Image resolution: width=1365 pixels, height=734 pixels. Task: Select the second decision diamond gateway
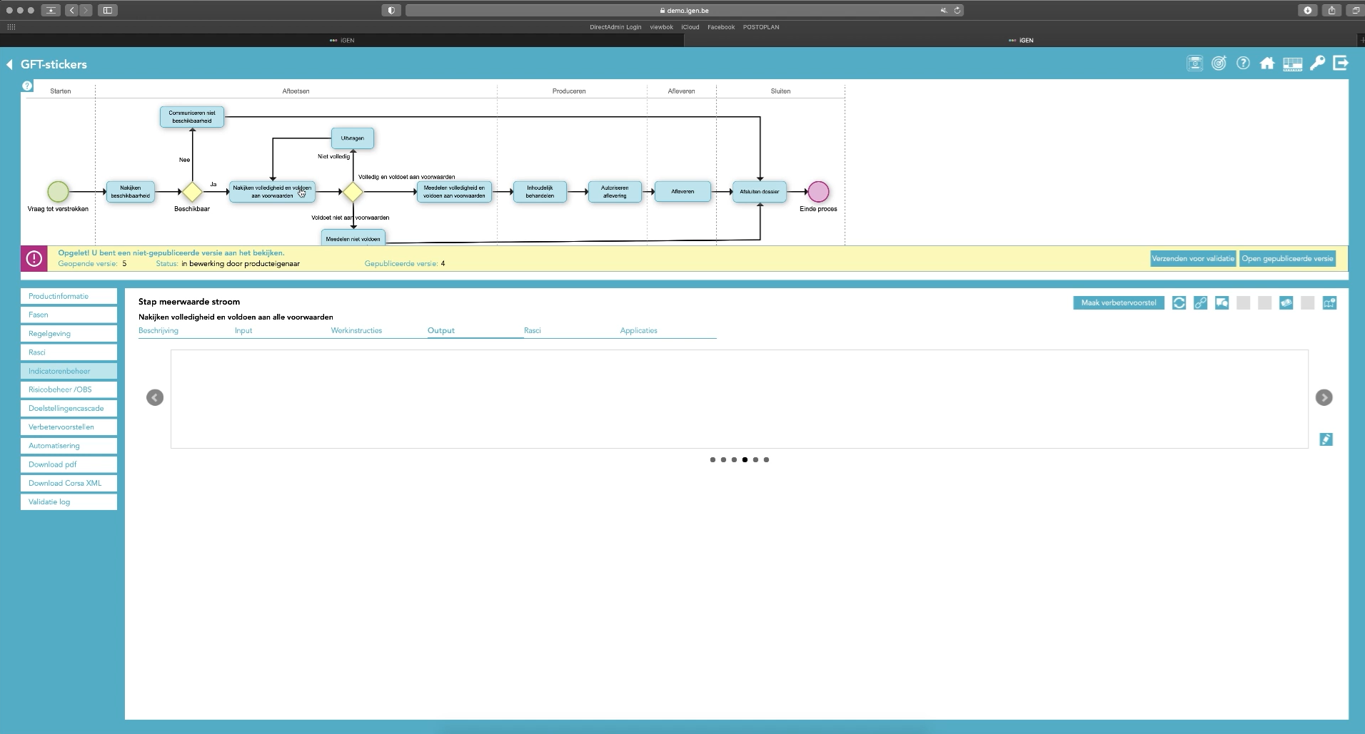pyautogui.click(x=353, y=191)
